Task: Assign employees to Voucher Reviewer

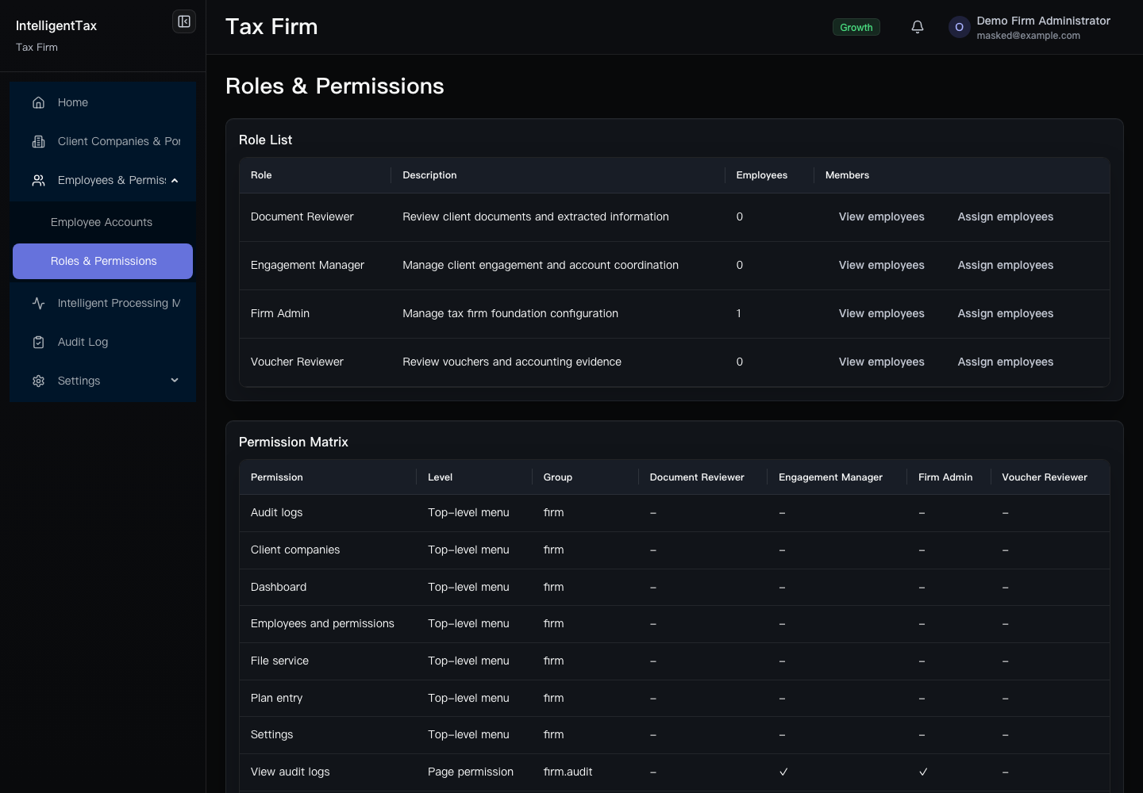Action: [x=1006, y=362]
